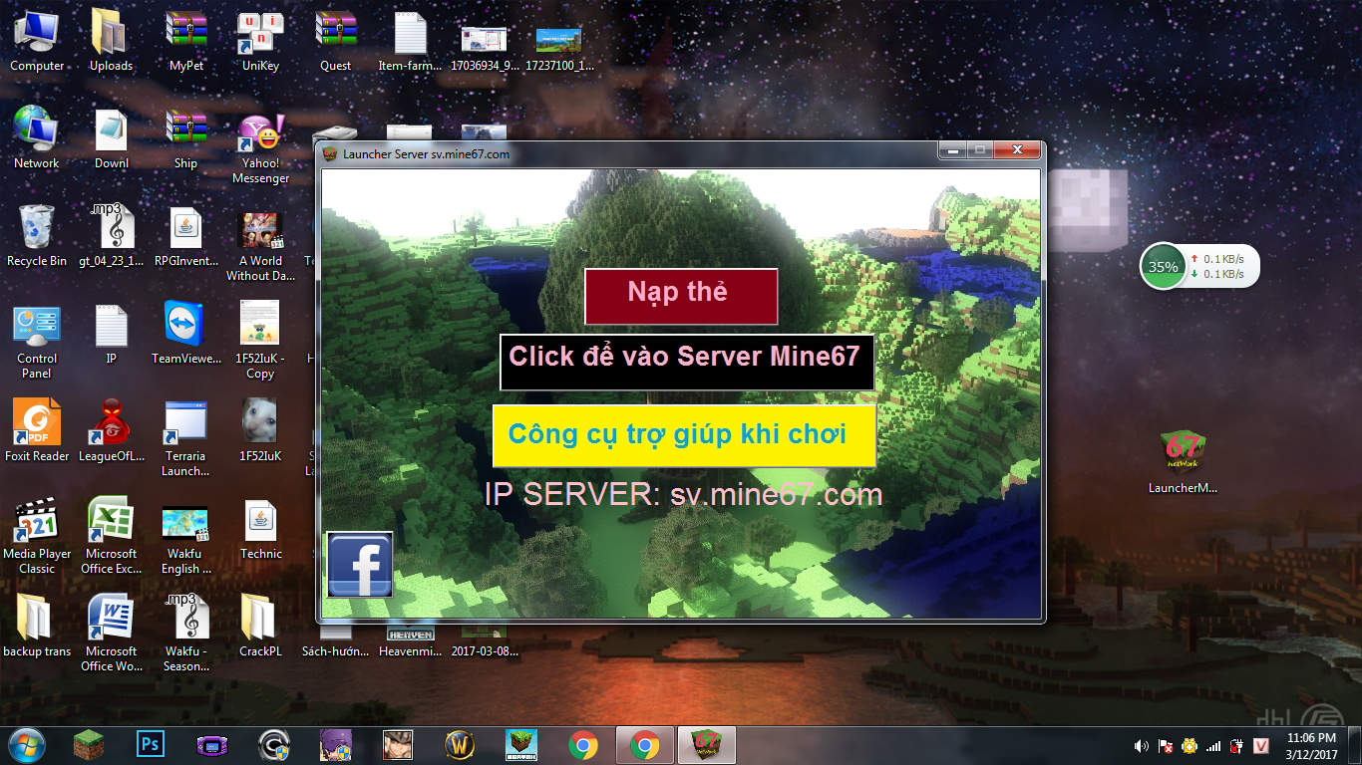The image size is (1362, 765).
Task: Select the "IP SERVER: sv.mine67.com" text
Action: pos(684,494)
